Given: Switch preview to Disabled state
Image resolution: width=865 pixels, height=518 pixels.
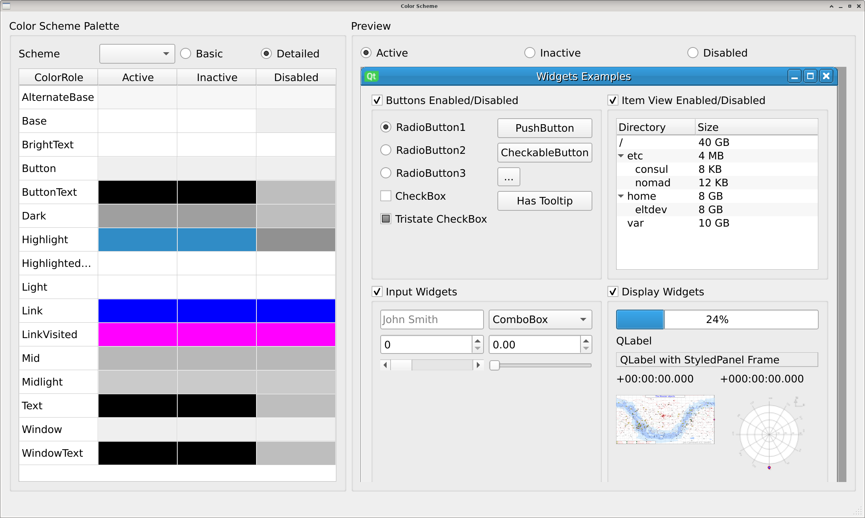Looking at the screenshot, I should [692, 53].
